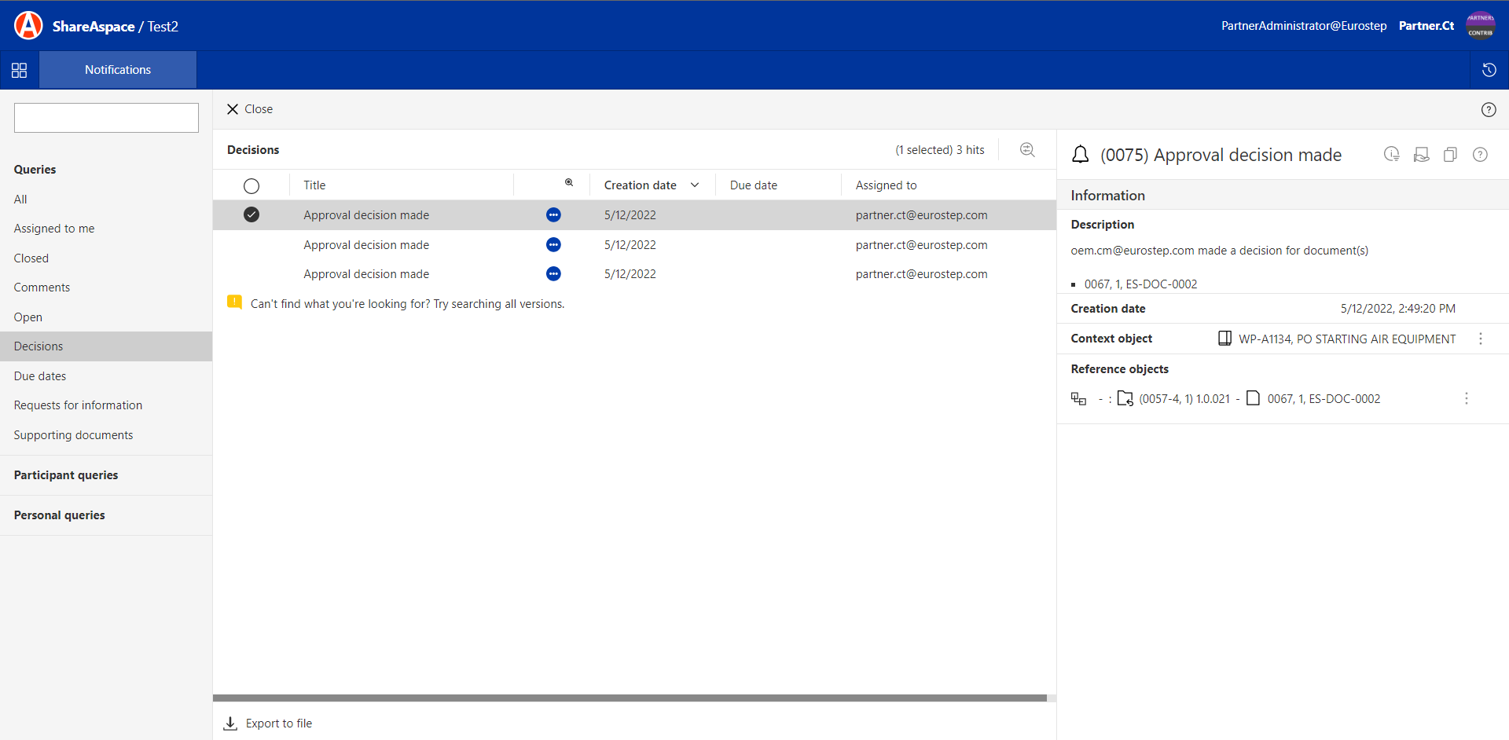
Task: Open Context object three-dot menu
Action: point(1481,339)
